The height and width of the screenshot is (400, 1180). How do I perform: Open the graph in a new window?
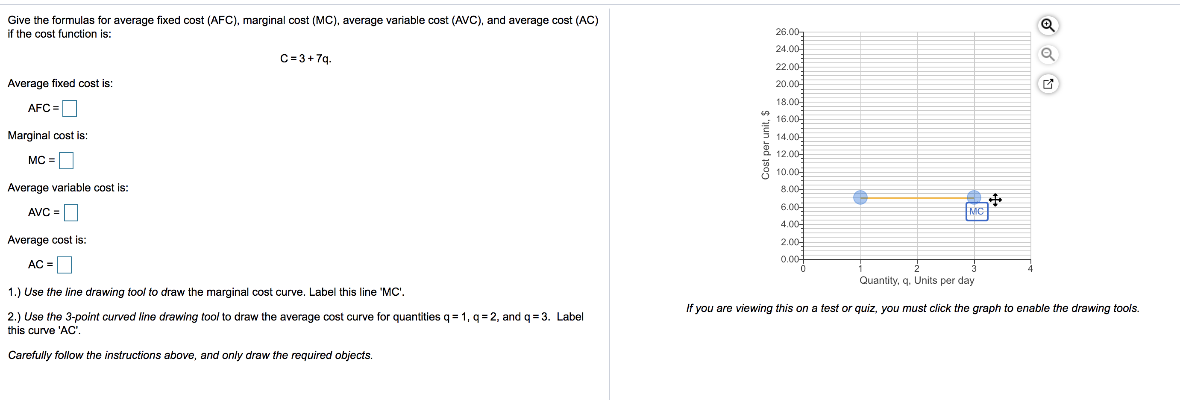pos(1049,83)
